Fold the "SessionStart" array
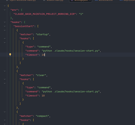This screenshot has height=125, width=135. [x=5, y=26]
